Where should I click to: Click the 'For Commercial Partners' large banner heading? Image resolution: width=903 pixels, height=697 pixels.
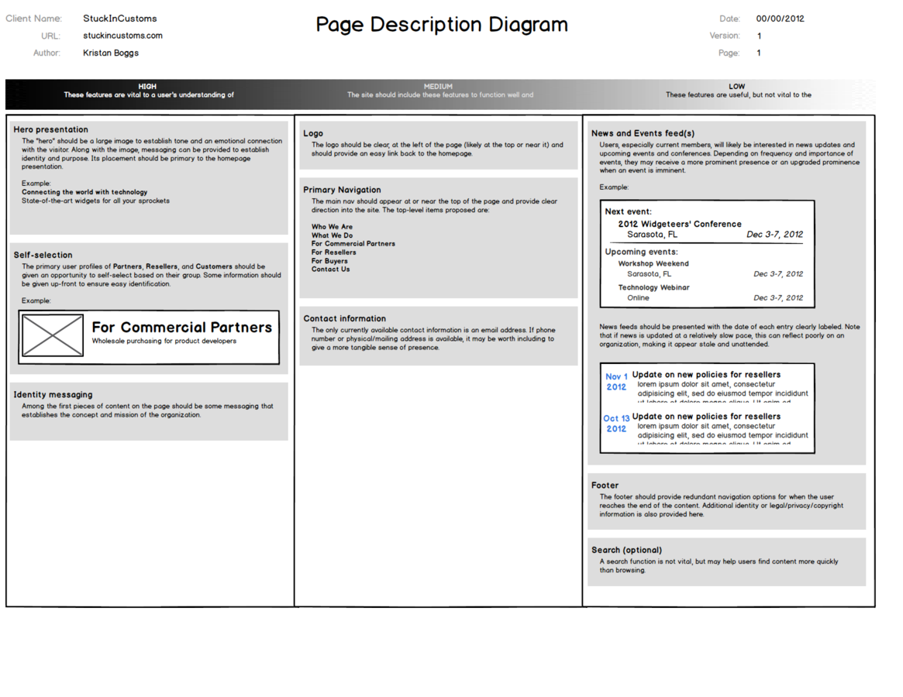click(x=181, y=328)
